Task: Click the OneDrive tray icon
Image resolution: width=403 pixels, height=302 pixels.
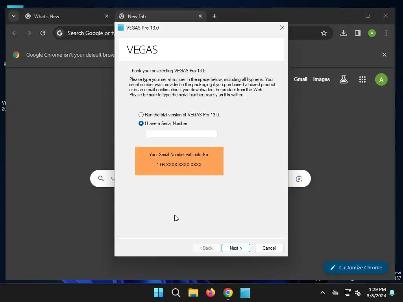Action: (x=335, y=293)
